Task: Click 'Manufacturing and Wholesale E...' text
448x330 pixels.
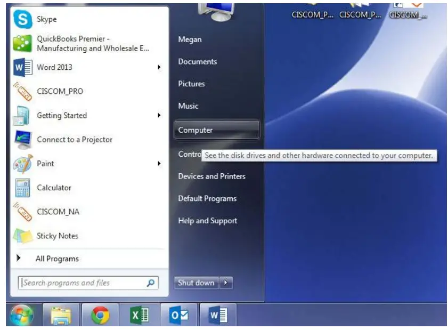Action: click(93, 49)
